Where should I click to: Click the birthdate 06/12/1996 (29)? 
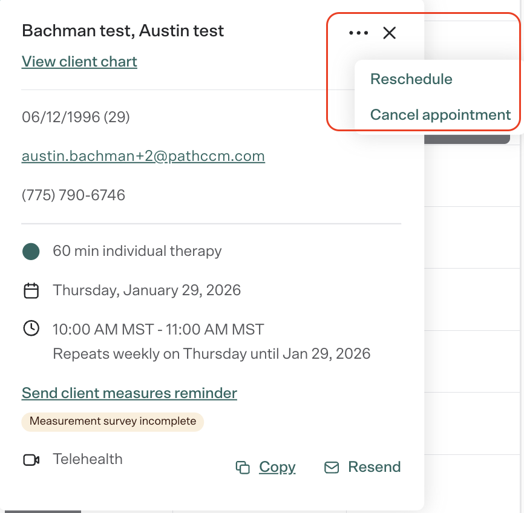76,117
